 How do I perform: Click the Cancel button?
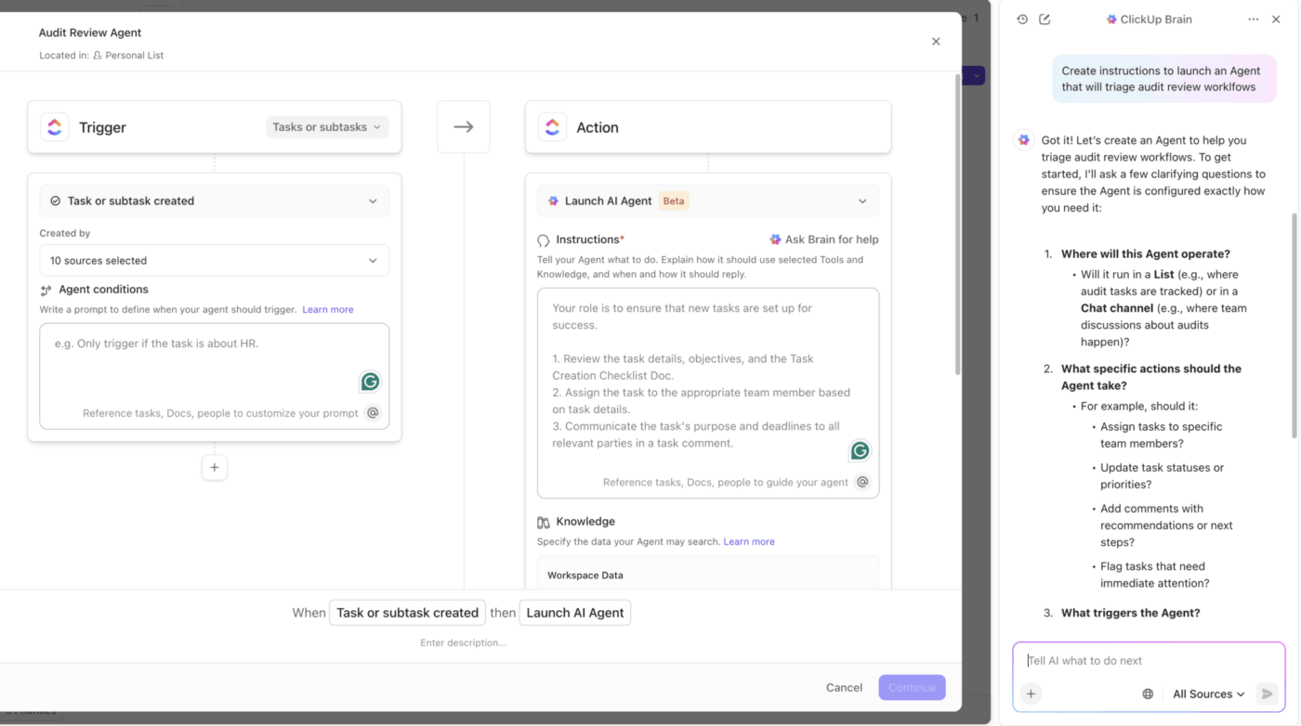tap(844, 688)
